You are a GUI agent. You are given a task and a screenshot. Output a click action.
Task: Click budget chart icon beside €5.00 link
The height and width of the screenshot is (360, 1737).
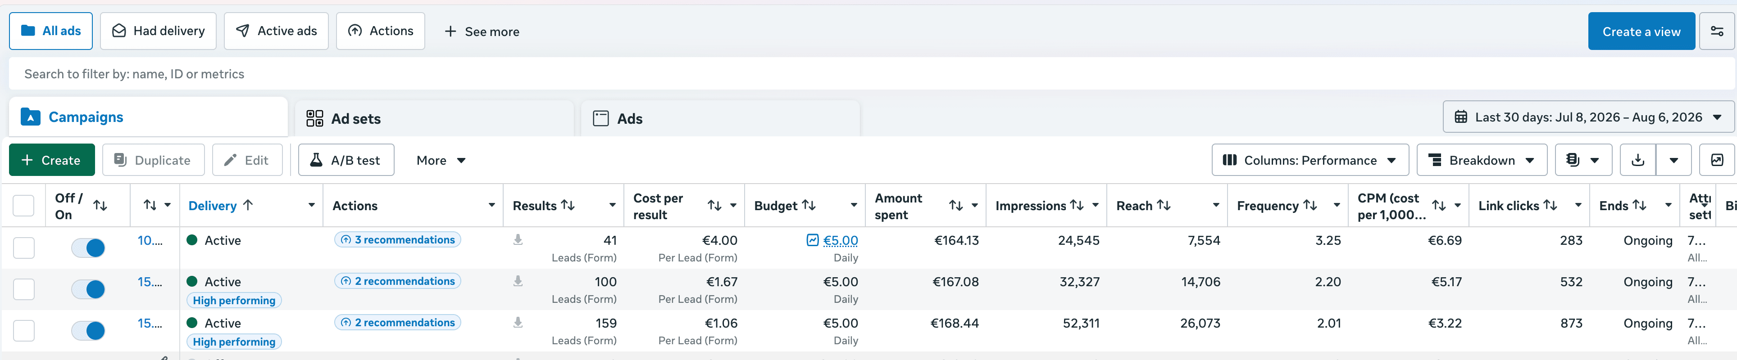point(813,240)
